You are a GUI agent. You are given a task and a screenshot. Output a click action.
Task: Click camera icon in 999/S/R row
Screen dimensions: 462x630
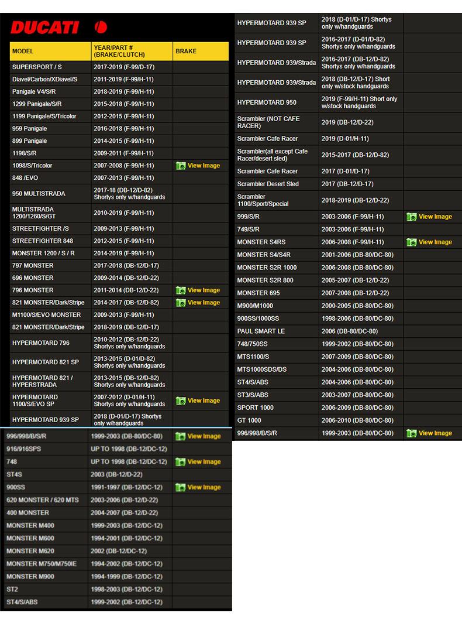412,217
